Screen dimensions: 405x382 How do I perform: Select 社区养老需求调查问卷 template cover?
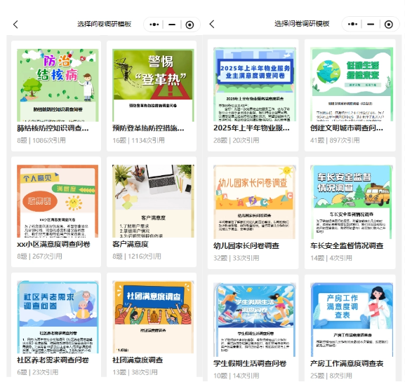click(x=58, y=317)
